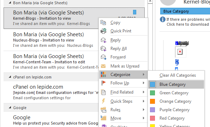Choose Green Category label text
This screenshot has width=210, height=127.
(174, 93)
